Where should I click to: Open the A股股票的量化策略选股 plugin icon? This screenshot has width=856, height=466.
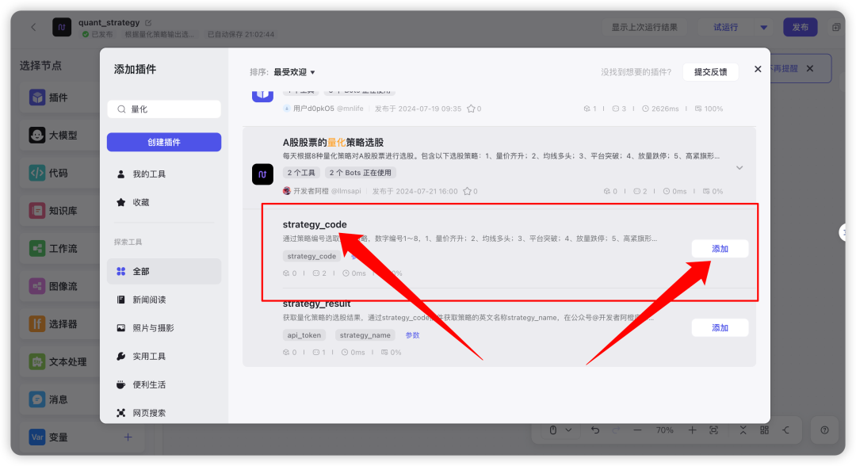click(x=262, y=174)
